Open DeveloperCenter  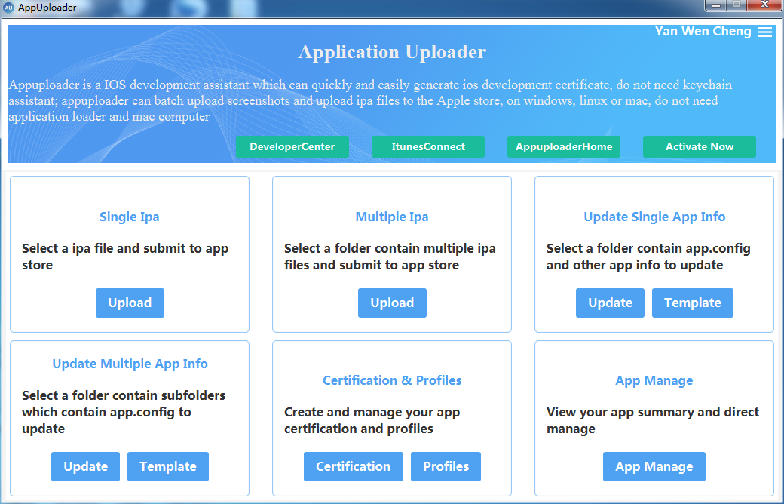click(x=292, y=146)
